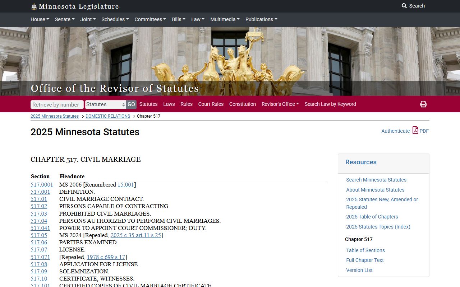Open section 517.08 link
This screenshot has width=460, height=287.
tap(39, 264)
